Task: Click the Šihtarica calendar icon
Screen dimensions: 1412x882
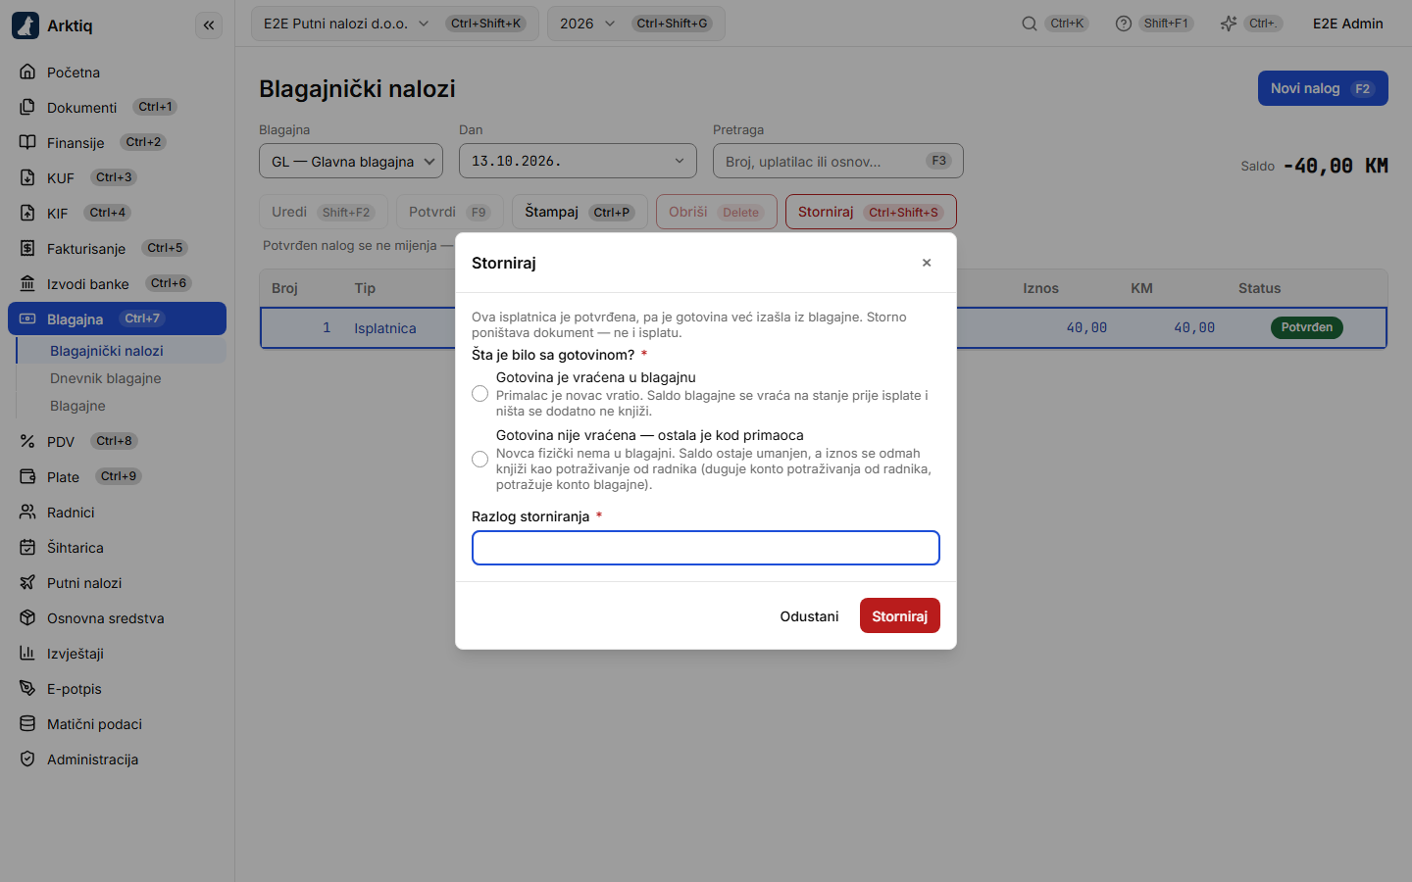Action: point(27,547)
